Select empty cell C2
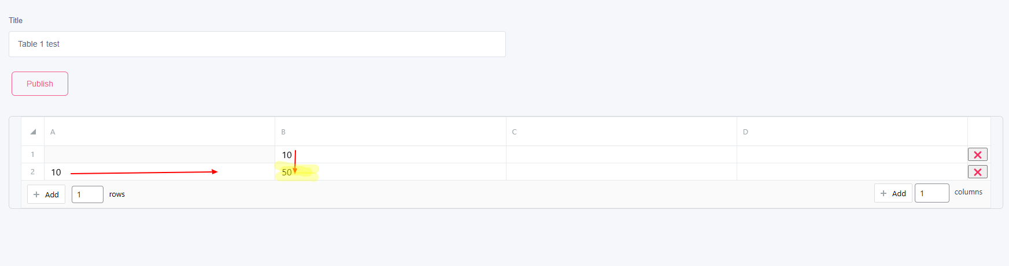 [x=622, y=172]
